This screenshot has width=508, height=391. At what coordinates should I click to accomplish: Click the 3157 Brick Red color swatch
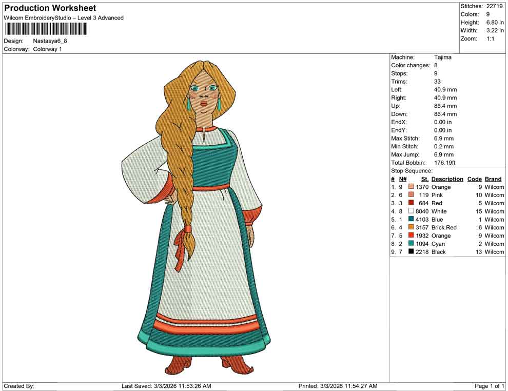(411, 227)
